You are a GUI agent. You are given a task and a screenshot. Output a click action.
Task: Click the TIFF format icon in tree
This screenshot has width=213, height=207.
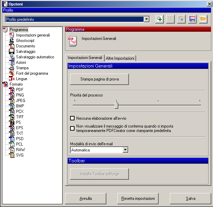12,117
